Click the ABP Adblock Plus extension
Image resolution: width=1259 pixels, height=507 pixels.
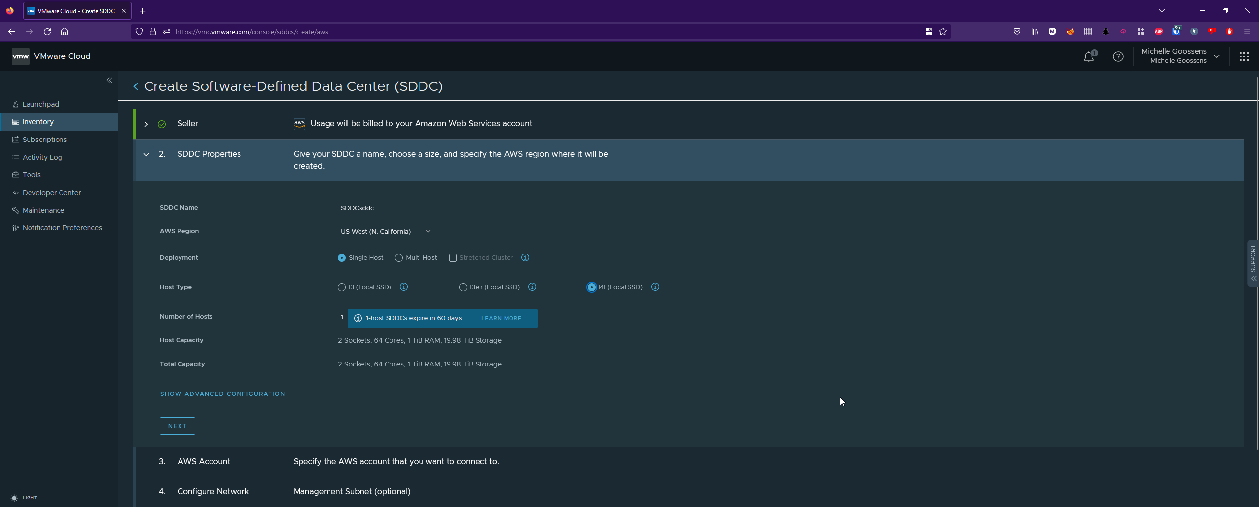pyautogui.click(x=1159, y=32)
